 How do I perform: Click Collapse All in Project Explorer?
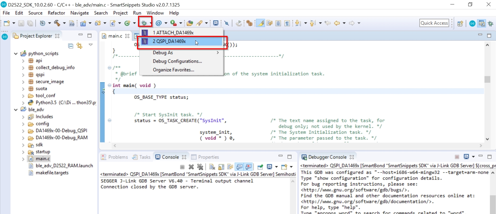71,46
